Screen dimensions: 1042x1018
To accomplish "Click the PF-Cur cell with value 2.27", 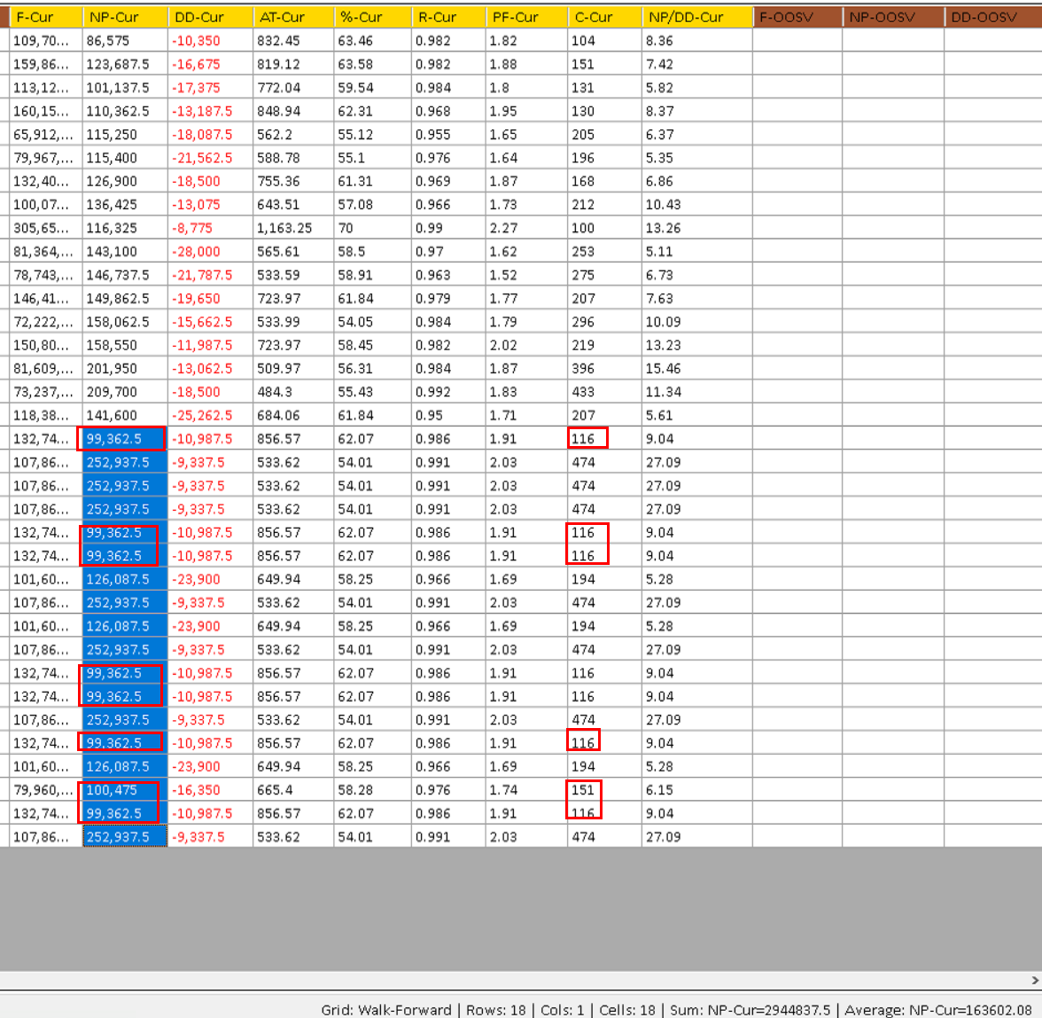I will click(x=526, y=228).
